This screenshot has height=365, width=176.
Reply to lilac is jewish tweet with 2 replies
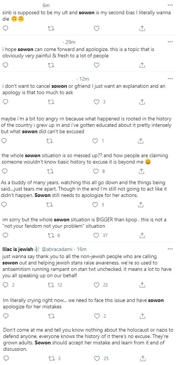click(x=6, y=285)
